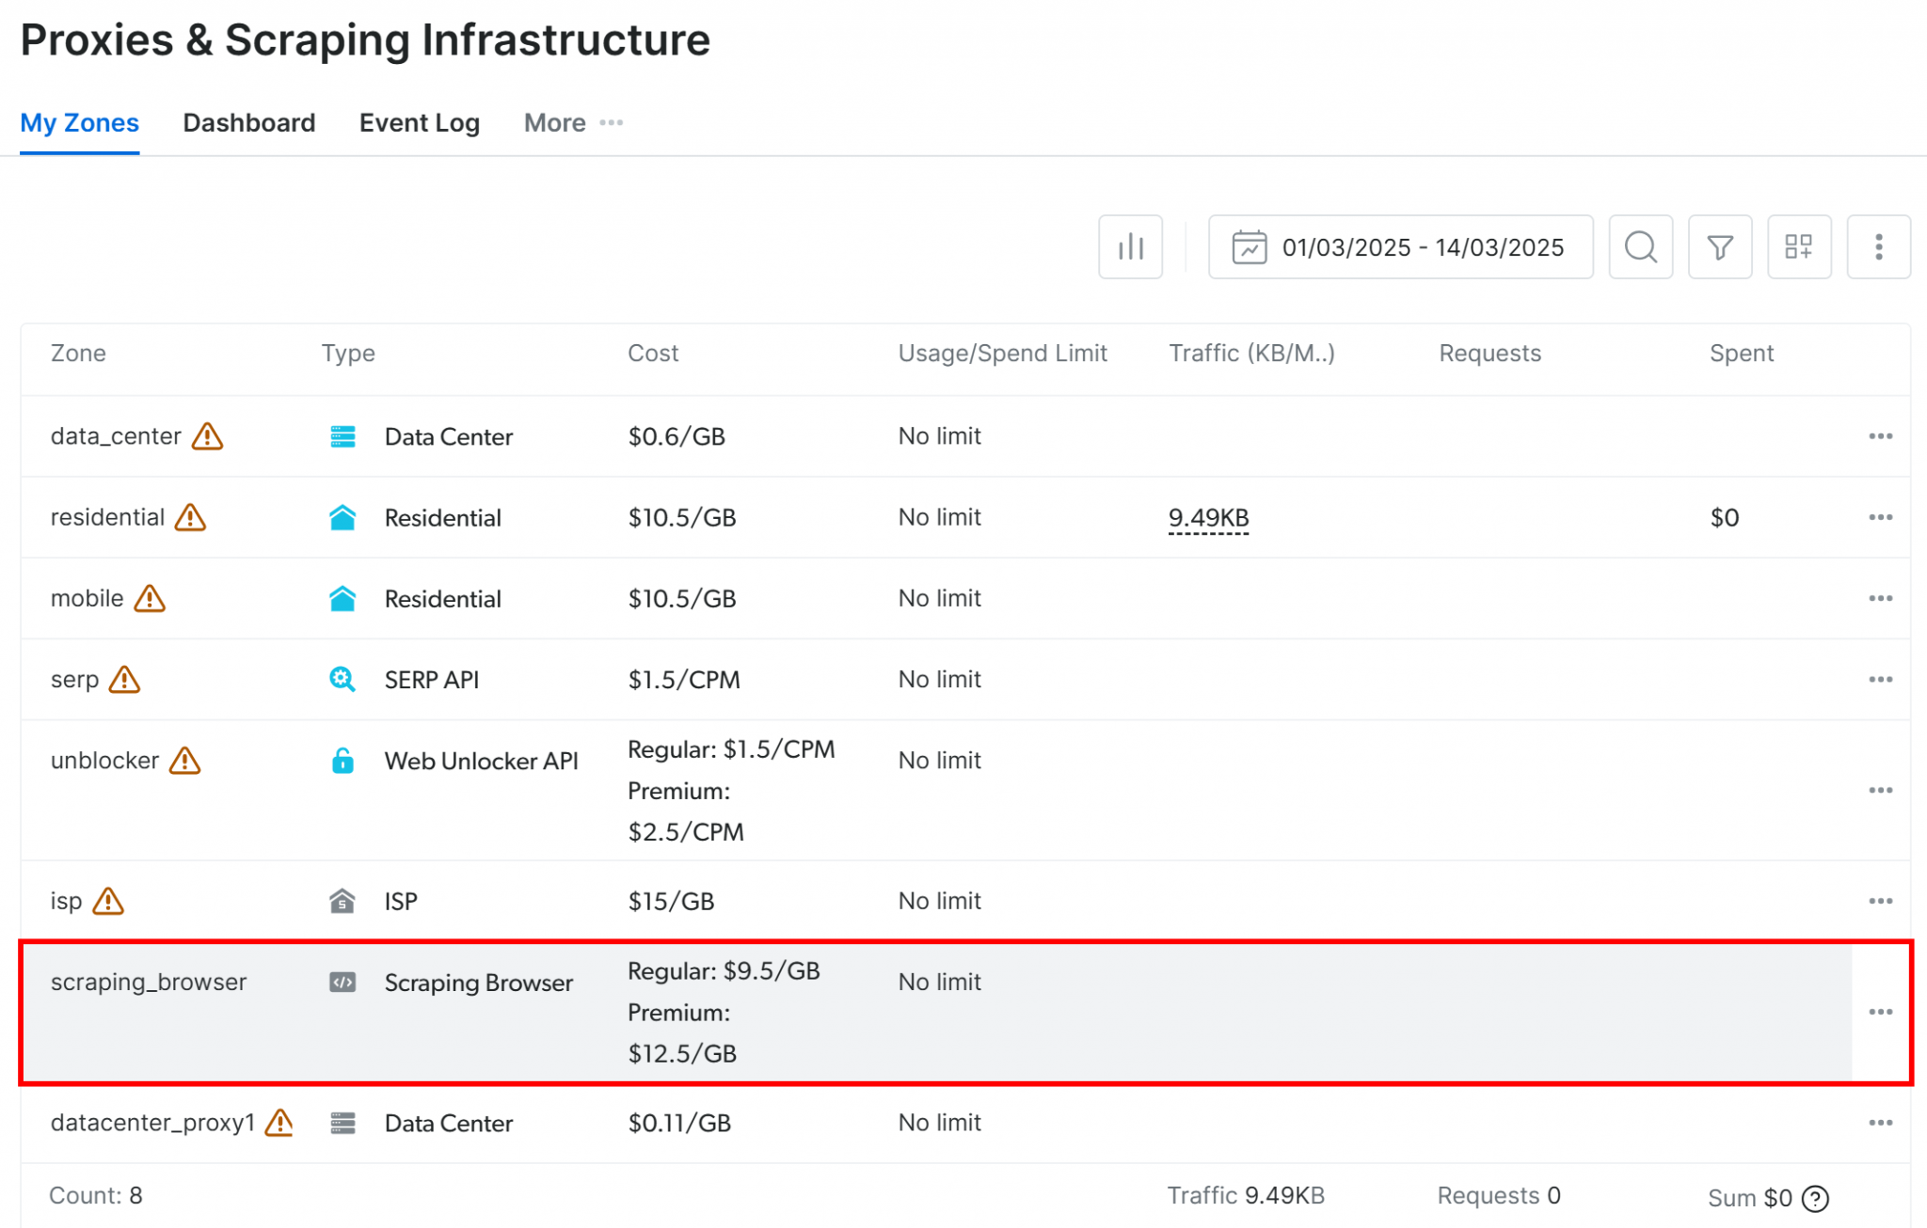Select the My Zones tab
The width and height of the screenshot is (1927, 1228).
(x=79, y=123)
